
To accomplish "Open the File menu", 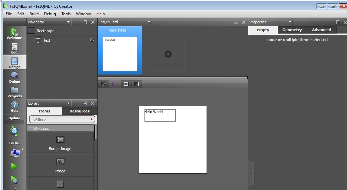I will coord(9,14).
